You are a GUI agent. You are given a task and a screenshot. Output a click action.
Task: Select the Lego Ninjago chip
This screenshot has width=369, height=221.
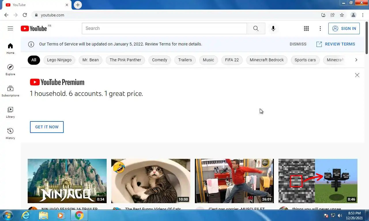tap(59, 60)
